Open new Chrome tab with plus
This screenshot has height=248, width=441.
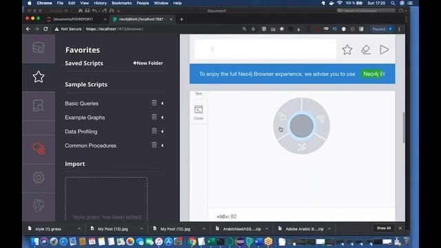(x=181, y=19)
